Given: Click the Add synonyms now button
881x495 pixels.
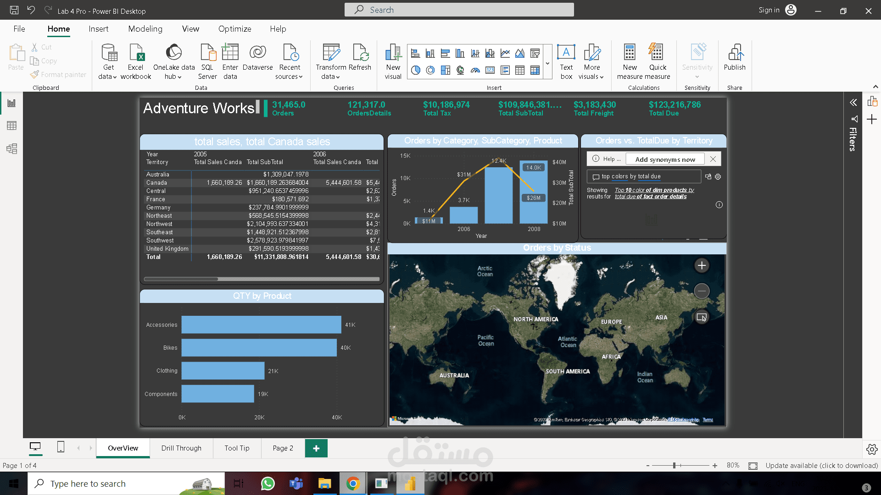Looking at the screenshot, I should [x=665, y=159].
